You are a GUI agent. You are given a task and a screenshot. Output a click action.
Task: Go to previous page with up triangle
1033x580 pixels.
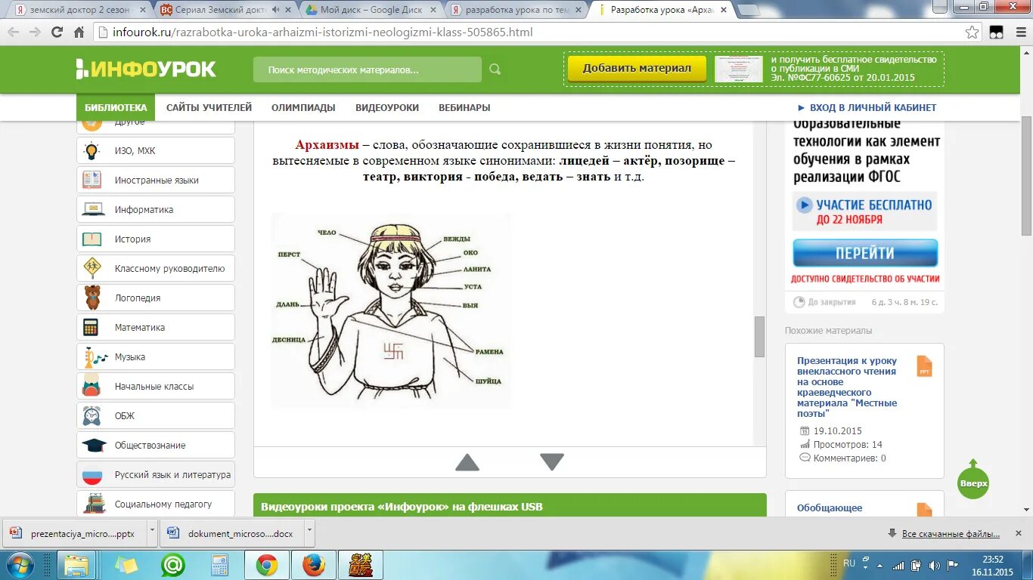click(x=467, y=462)
